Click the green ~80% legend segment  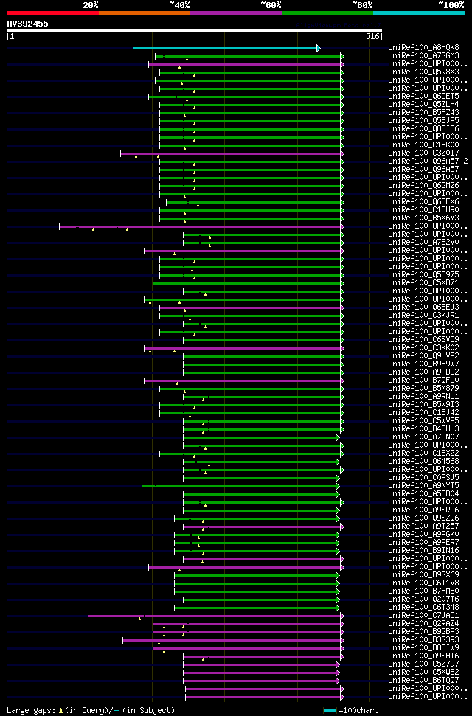[327, 13]
